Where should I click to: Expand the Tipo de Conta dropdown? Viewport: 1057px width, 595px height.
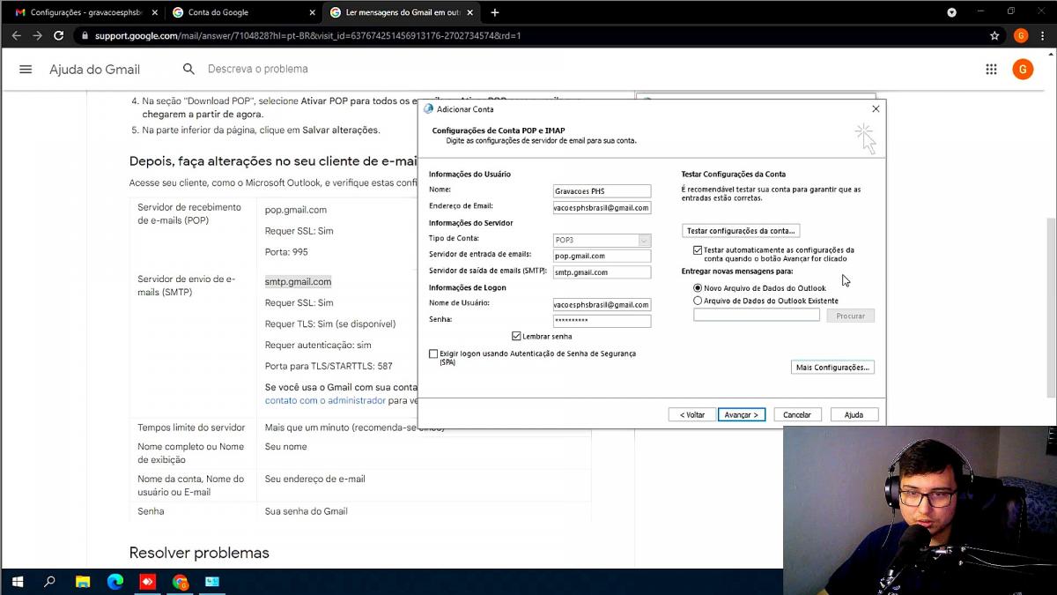(644, 240)
